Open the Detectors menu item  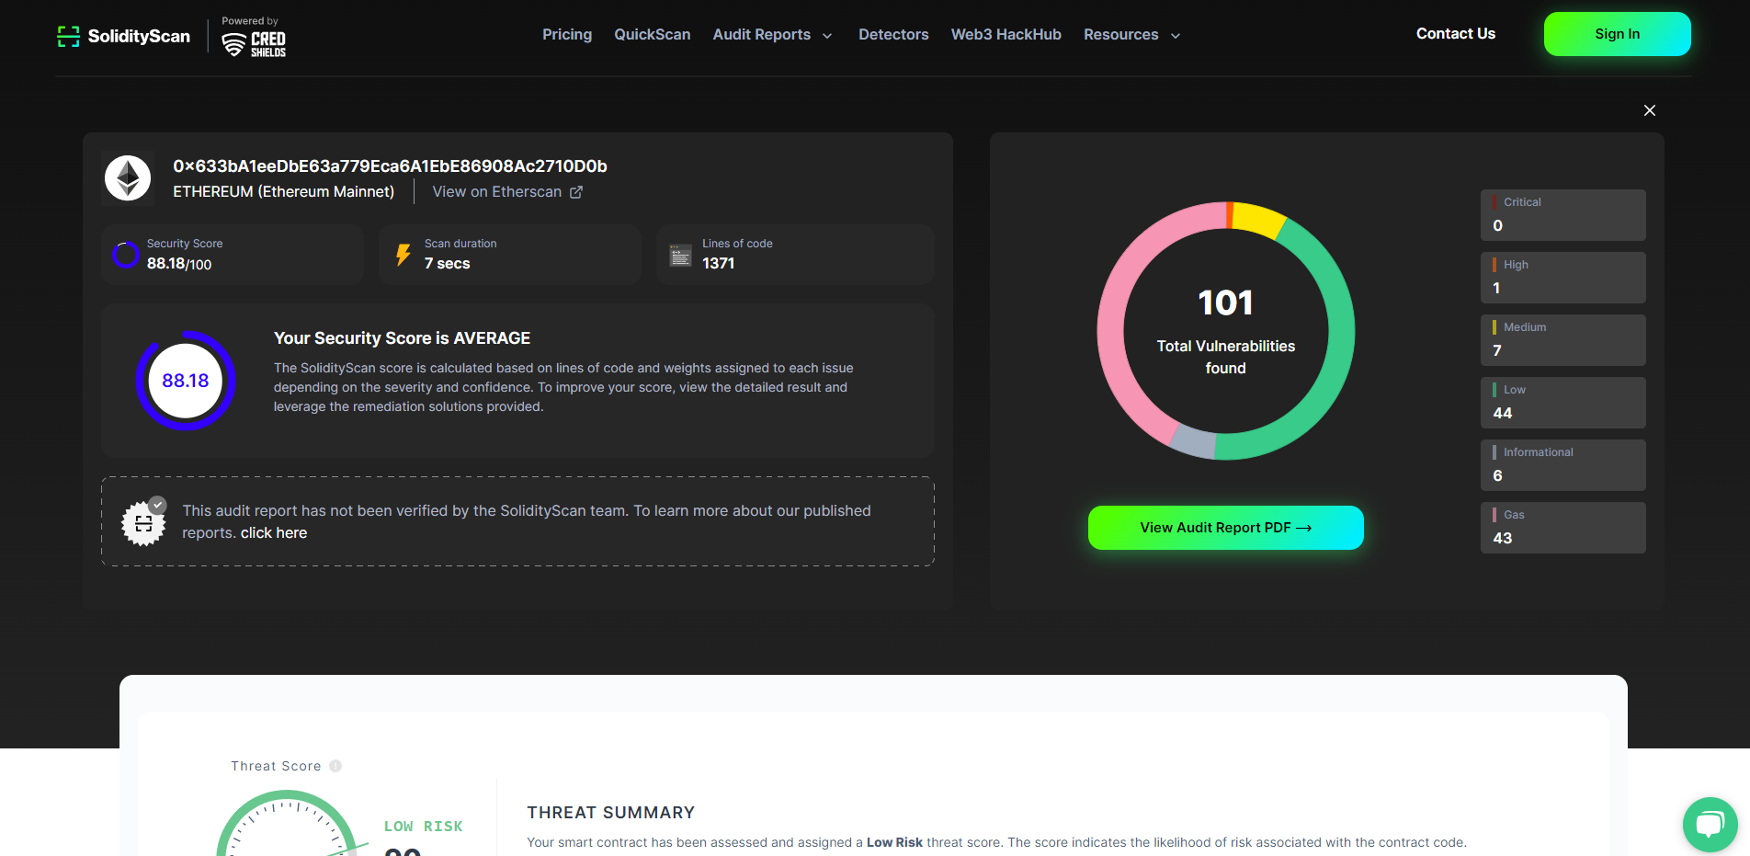pyautogui.click(x=893, y=35)
